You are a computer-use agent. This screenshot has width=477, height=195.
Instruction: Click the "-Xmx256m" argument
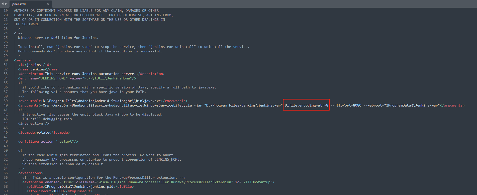click(x=60, y=105)
